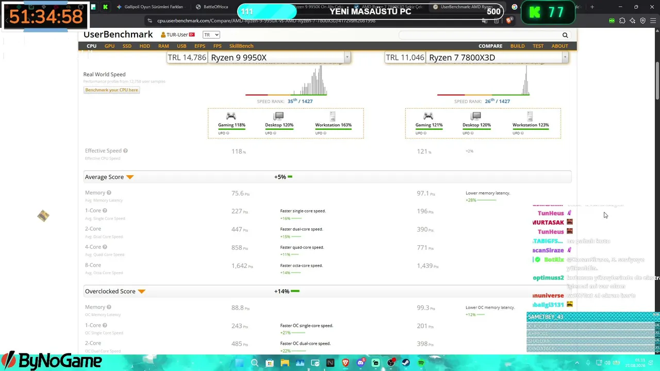The width and height of the screenshot is (660, 371).
Task: Click the Desktop monitor icon for Ryzen 7 7800X3D
Action: [476, 116]
